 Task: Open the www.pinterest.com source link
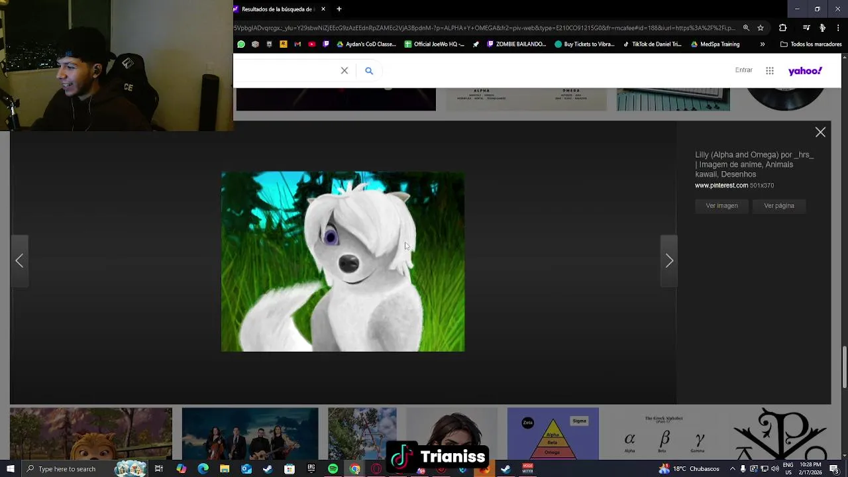pyautogui.click(x=721, y=185)
